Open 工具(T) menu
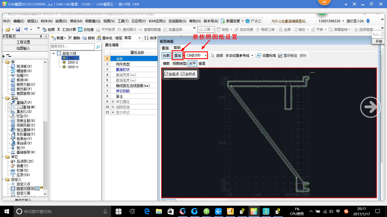Screen dimensions: 387x217 [123, 21]
